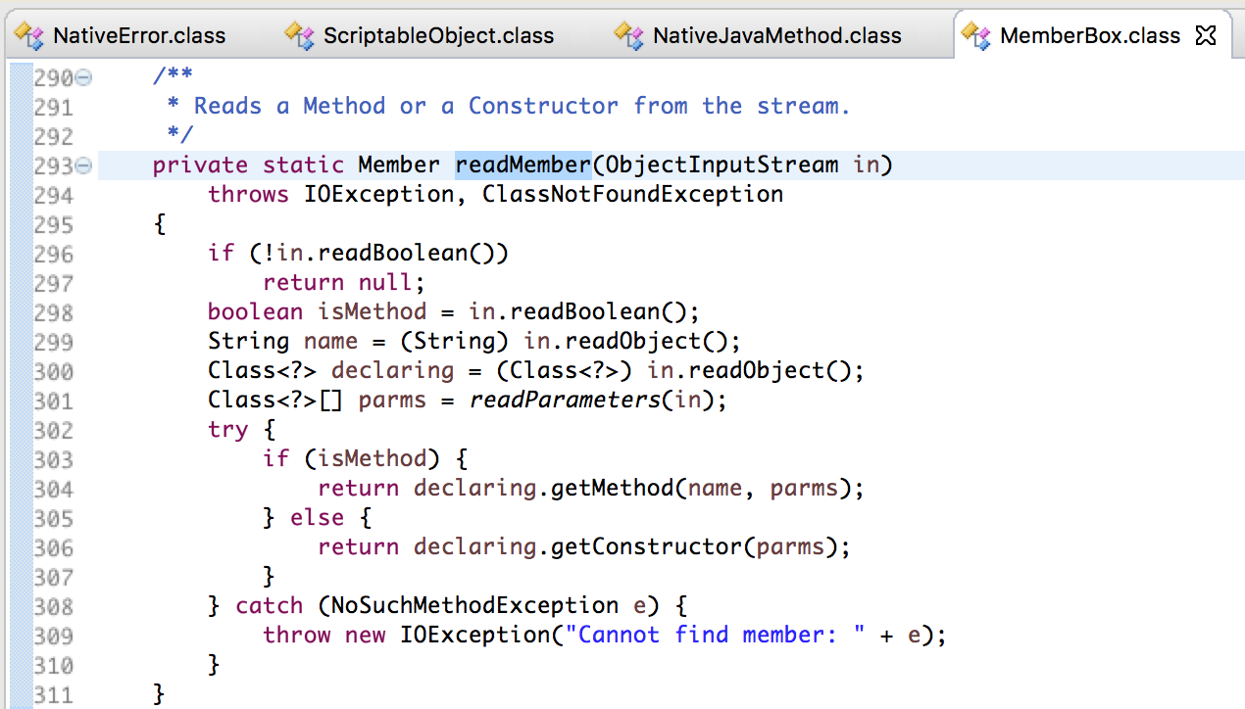
Task: Click ClassNotFoundException in the throws clause
Action: (x=632, y=194)
